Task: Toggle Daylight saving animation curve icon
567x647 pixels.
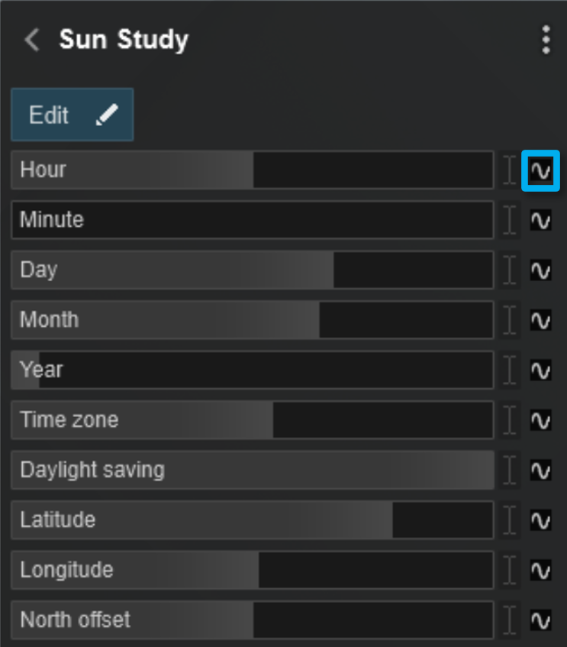Action: click(540, 471)
